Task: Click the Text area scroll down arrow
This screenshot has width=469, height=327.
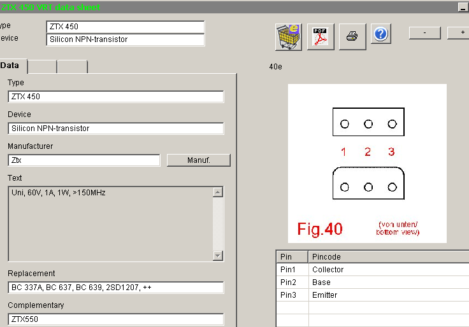Action: pyautogui.click(x=218, y=256)
